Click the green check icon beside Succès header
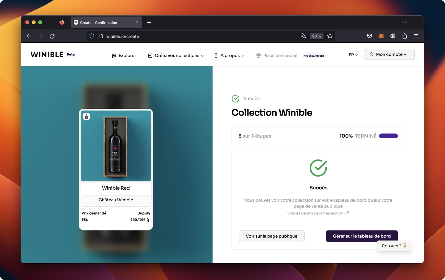Viewport: 445px width, 280px height. pyautogui.click(x=235, y=98)
